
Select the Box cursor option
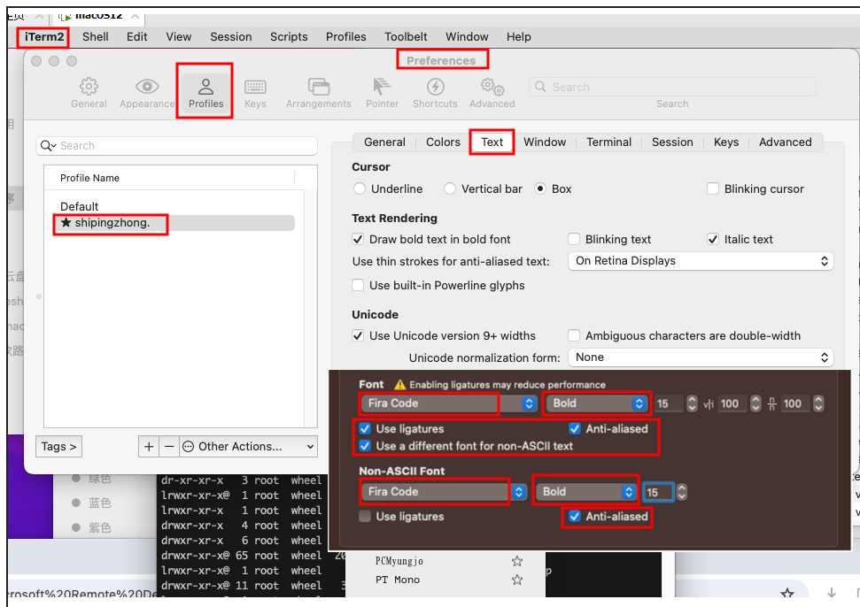coord(540,189)
